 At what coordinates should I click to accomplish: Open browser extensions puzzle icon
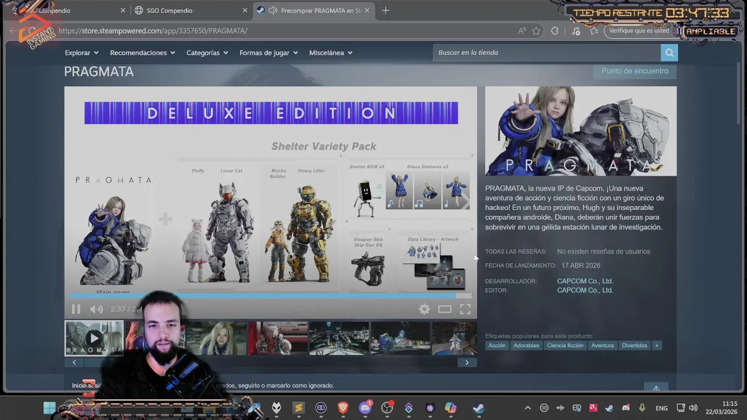pyautogui.click(x=555, y=31)
